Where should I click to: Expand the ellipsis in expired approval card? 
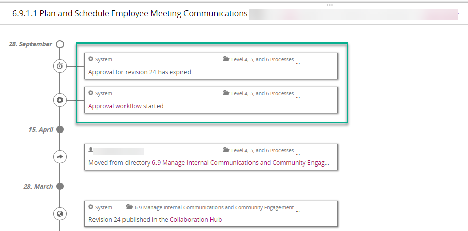point(298,63)
